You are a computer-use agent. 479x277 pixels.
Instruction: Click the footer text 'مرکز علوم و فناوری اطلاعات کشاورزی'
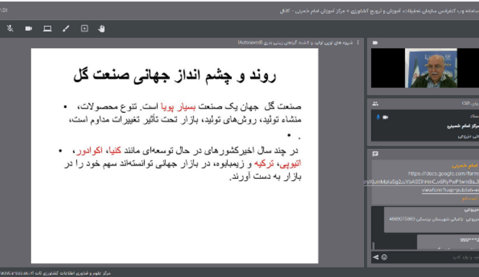pos(77,273)
